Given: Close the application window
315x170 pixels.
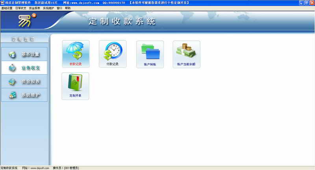Looking at the screenshot, I should [312, 3].
